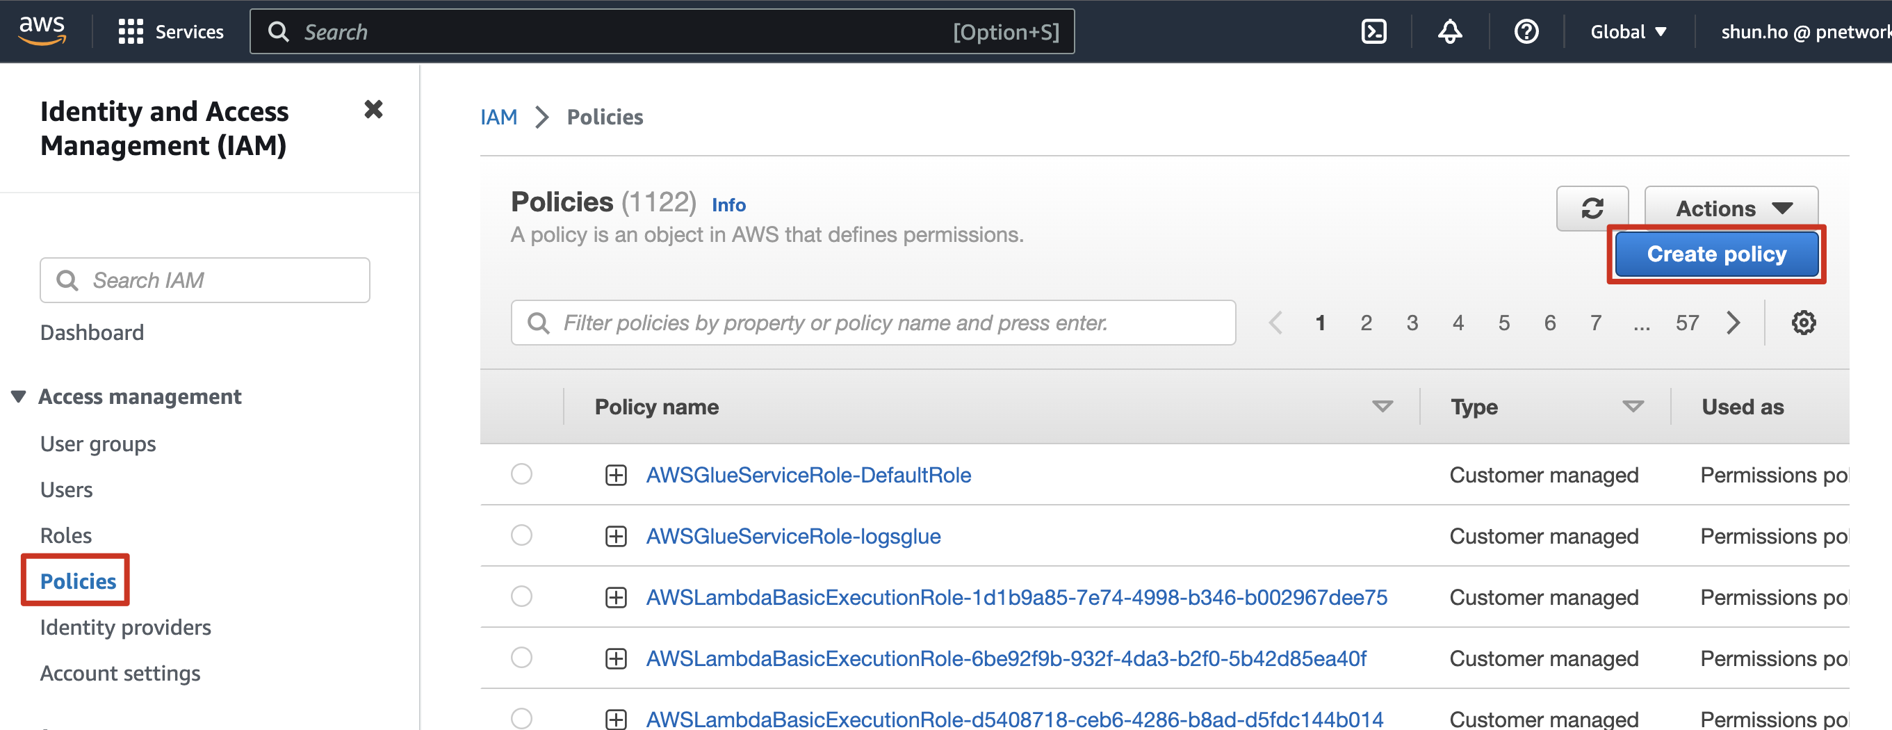Sort by the Policy name column arrow
1892x730 pixels.
pyautogui.click(x=1382, y=406)
